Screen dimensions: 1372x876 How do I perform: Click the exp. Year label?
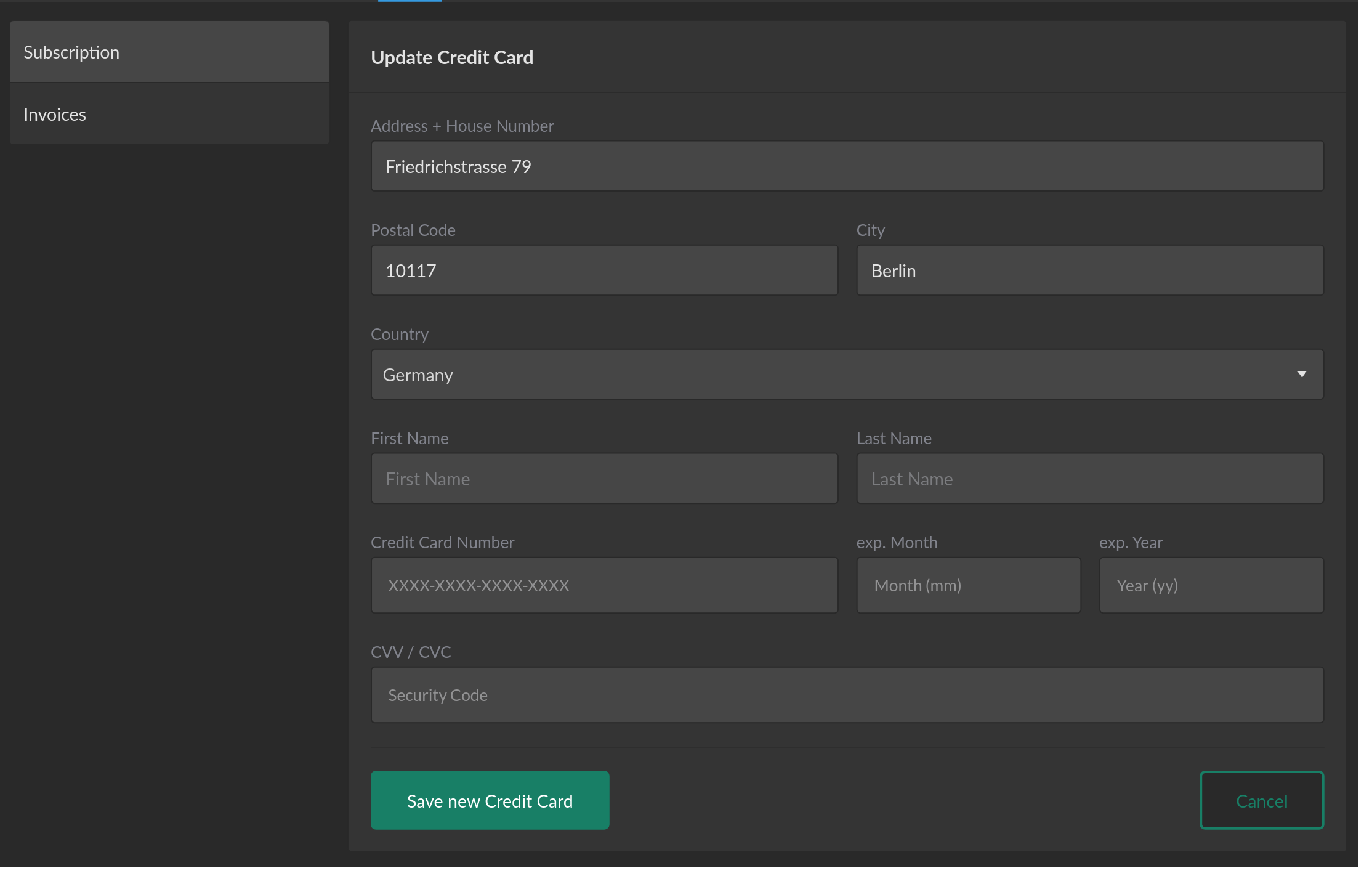point(1131,543)
